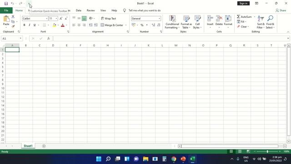Click the Save icon in Quick Access Toolbar
Screen dimensions: 291x164
coord(6,4)
